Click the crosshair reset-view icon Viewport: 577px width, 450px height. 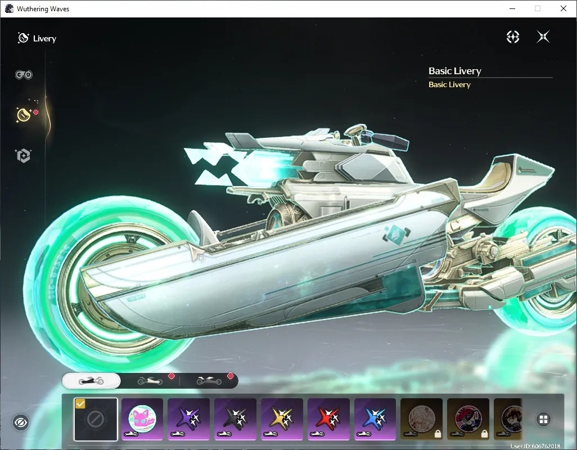(x=512, y=37)
